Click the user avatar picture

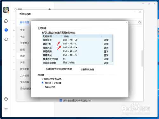point(6,10)
